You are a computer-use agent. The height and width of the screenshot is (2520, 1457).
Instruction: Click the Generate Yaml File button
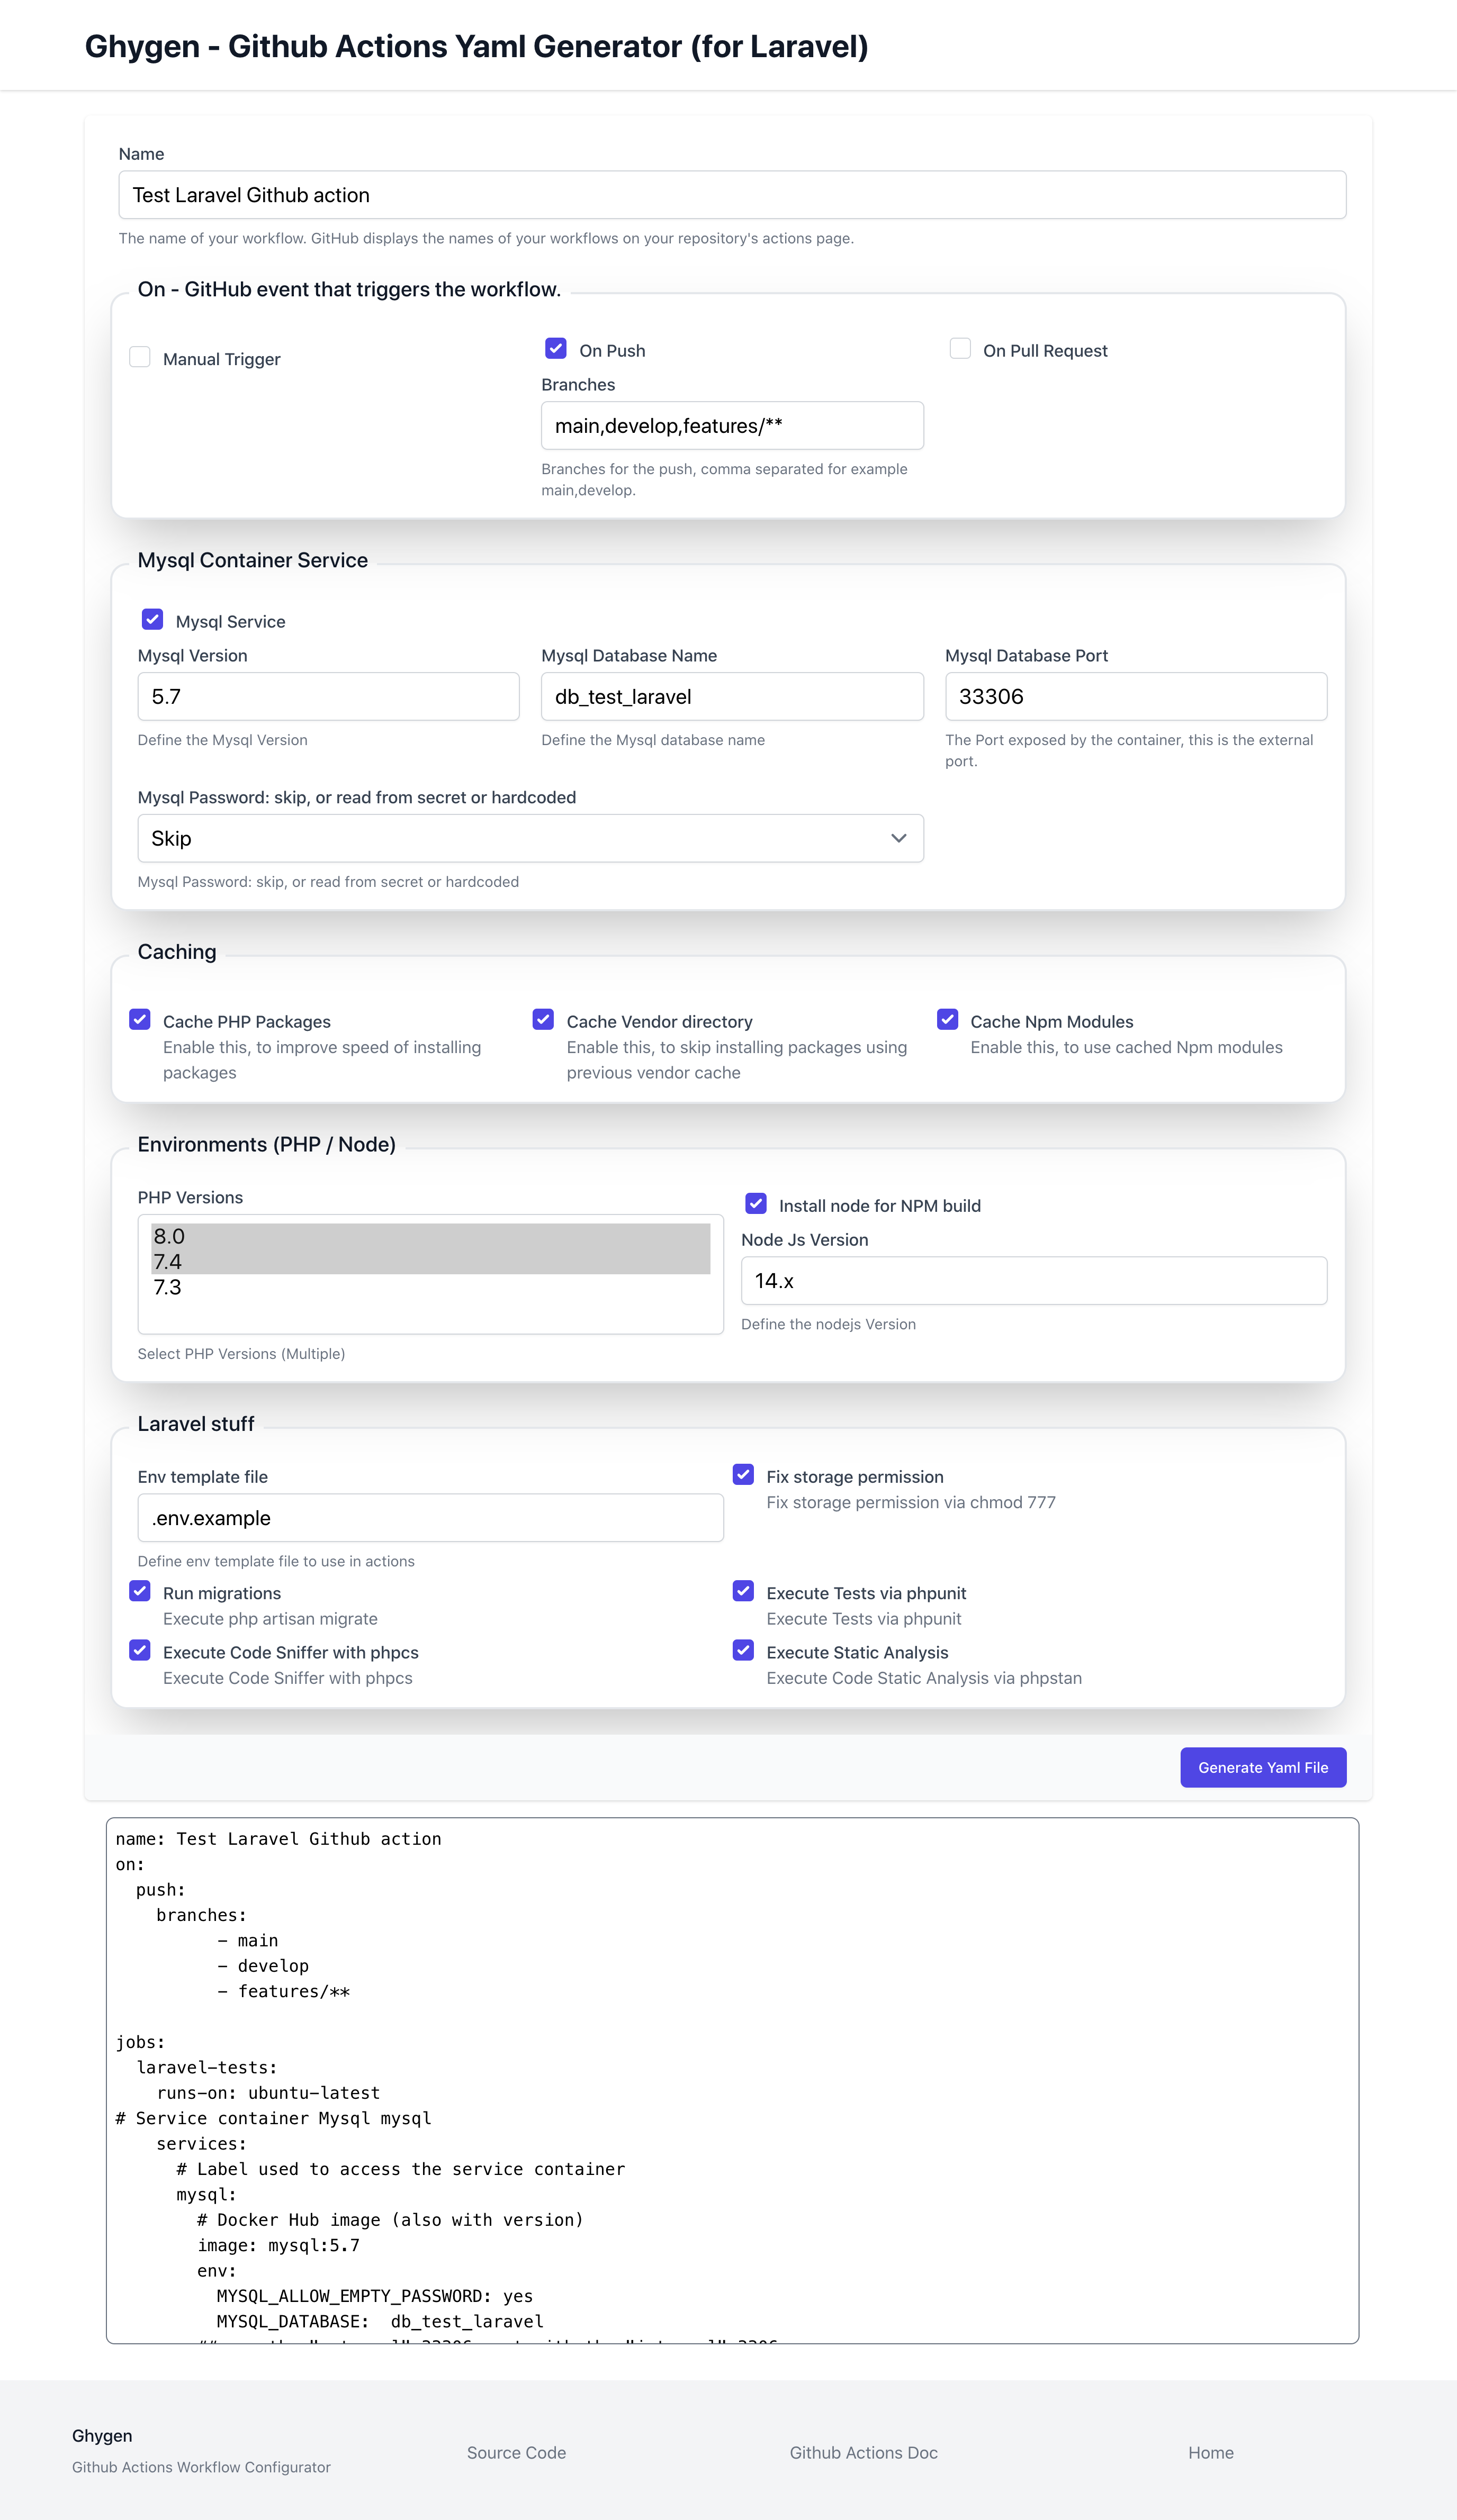click(x=1262, y=1767)
